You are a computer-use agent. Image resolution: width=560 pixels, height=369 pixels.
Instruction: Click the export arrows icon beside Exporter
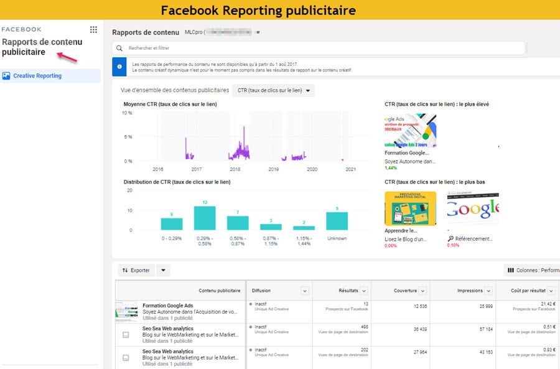(125, 270)
